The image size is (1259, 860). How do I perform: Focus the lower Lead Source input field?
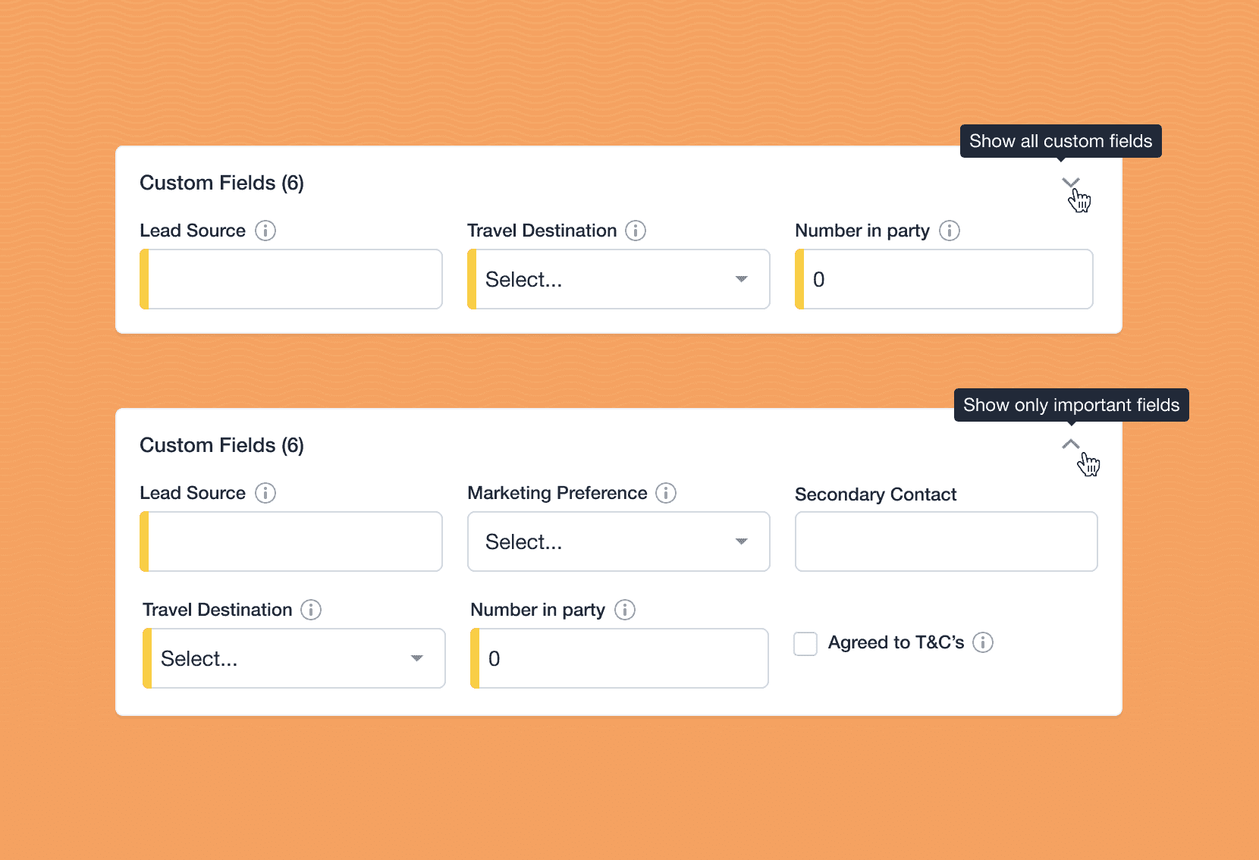click(x=291, y=541)
